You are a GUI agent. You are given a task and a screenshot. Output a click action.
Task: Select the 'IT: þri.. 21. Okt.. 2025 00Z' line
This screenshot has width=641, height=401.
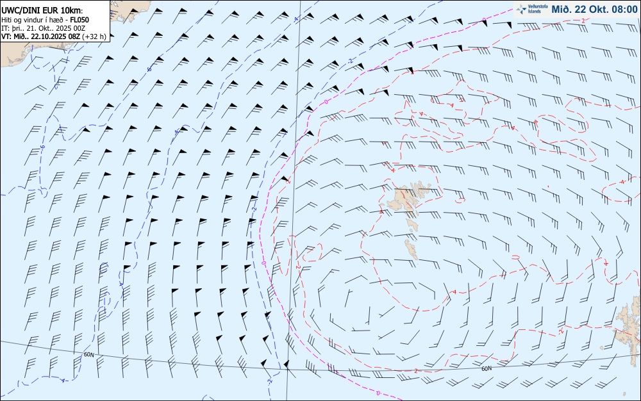pos(44,28)
